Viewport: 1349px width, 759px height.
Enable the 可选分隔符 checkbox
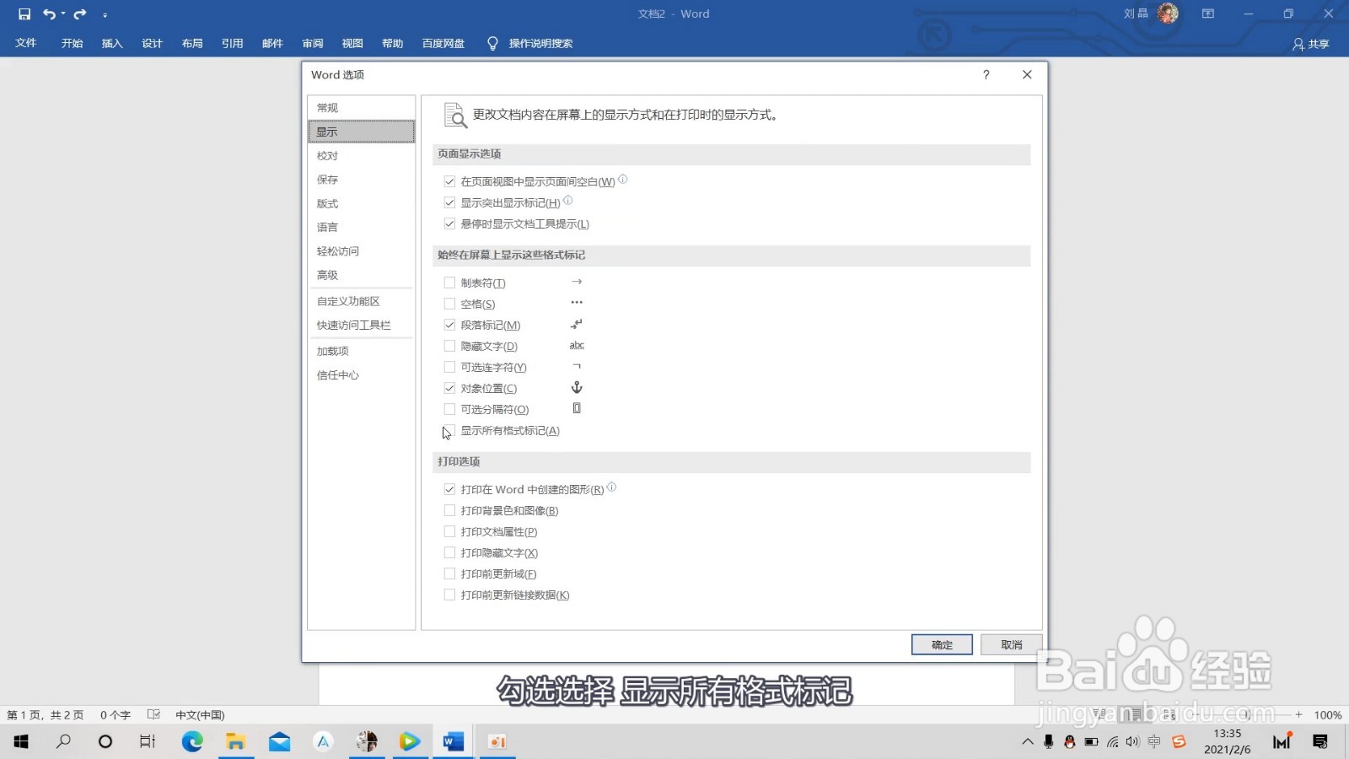[449, 409]
